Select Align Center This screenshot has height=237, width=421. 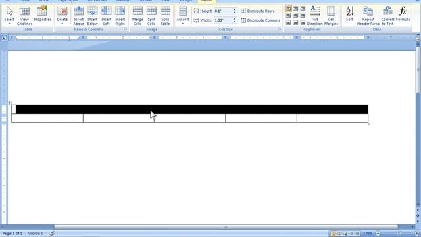coord(295,16)
